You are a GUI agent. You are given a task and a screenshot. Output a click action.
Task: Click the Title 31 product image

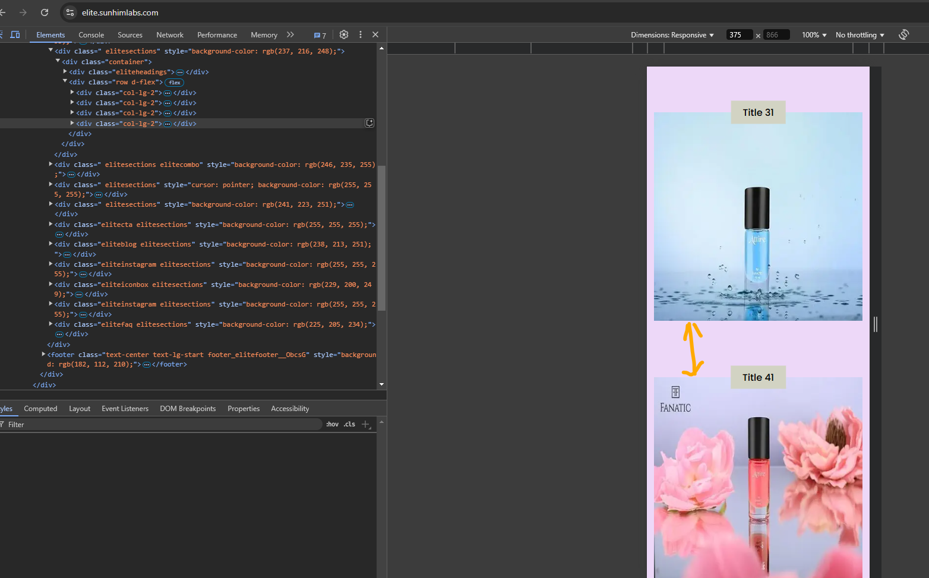758,216
